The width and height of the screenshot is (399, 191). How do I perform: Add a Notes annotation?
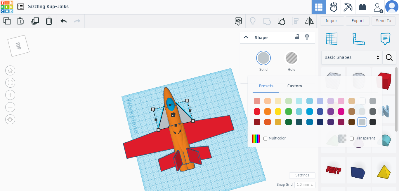(385, 39)
